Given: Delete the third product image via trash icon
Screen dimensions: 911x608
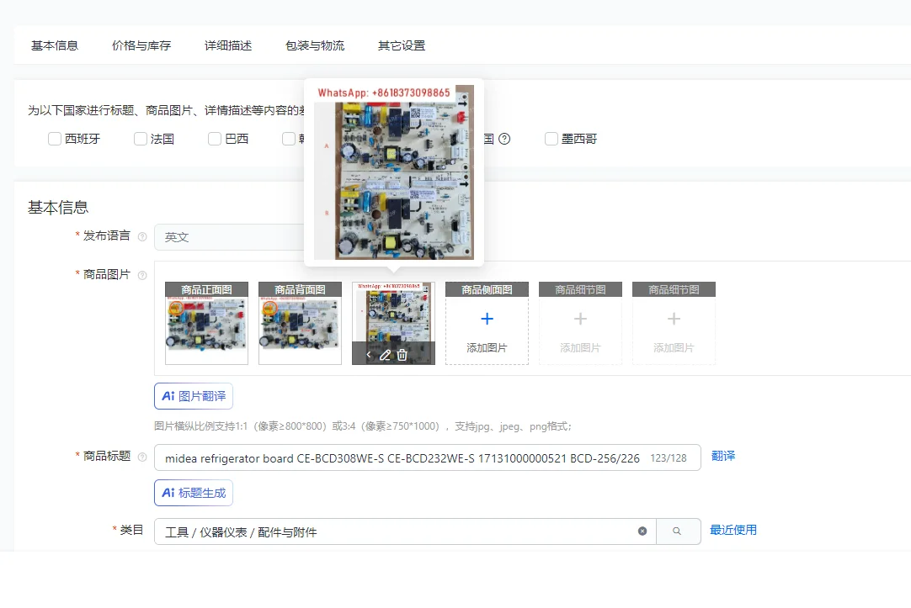Looking at the screenshot, I should tap(402, 355).
